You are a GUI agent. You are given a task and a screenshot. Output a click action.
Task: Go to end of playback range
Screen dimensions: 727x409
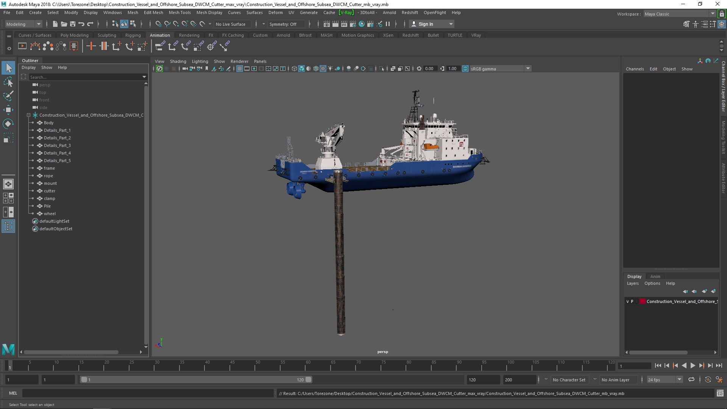[719, 365]
